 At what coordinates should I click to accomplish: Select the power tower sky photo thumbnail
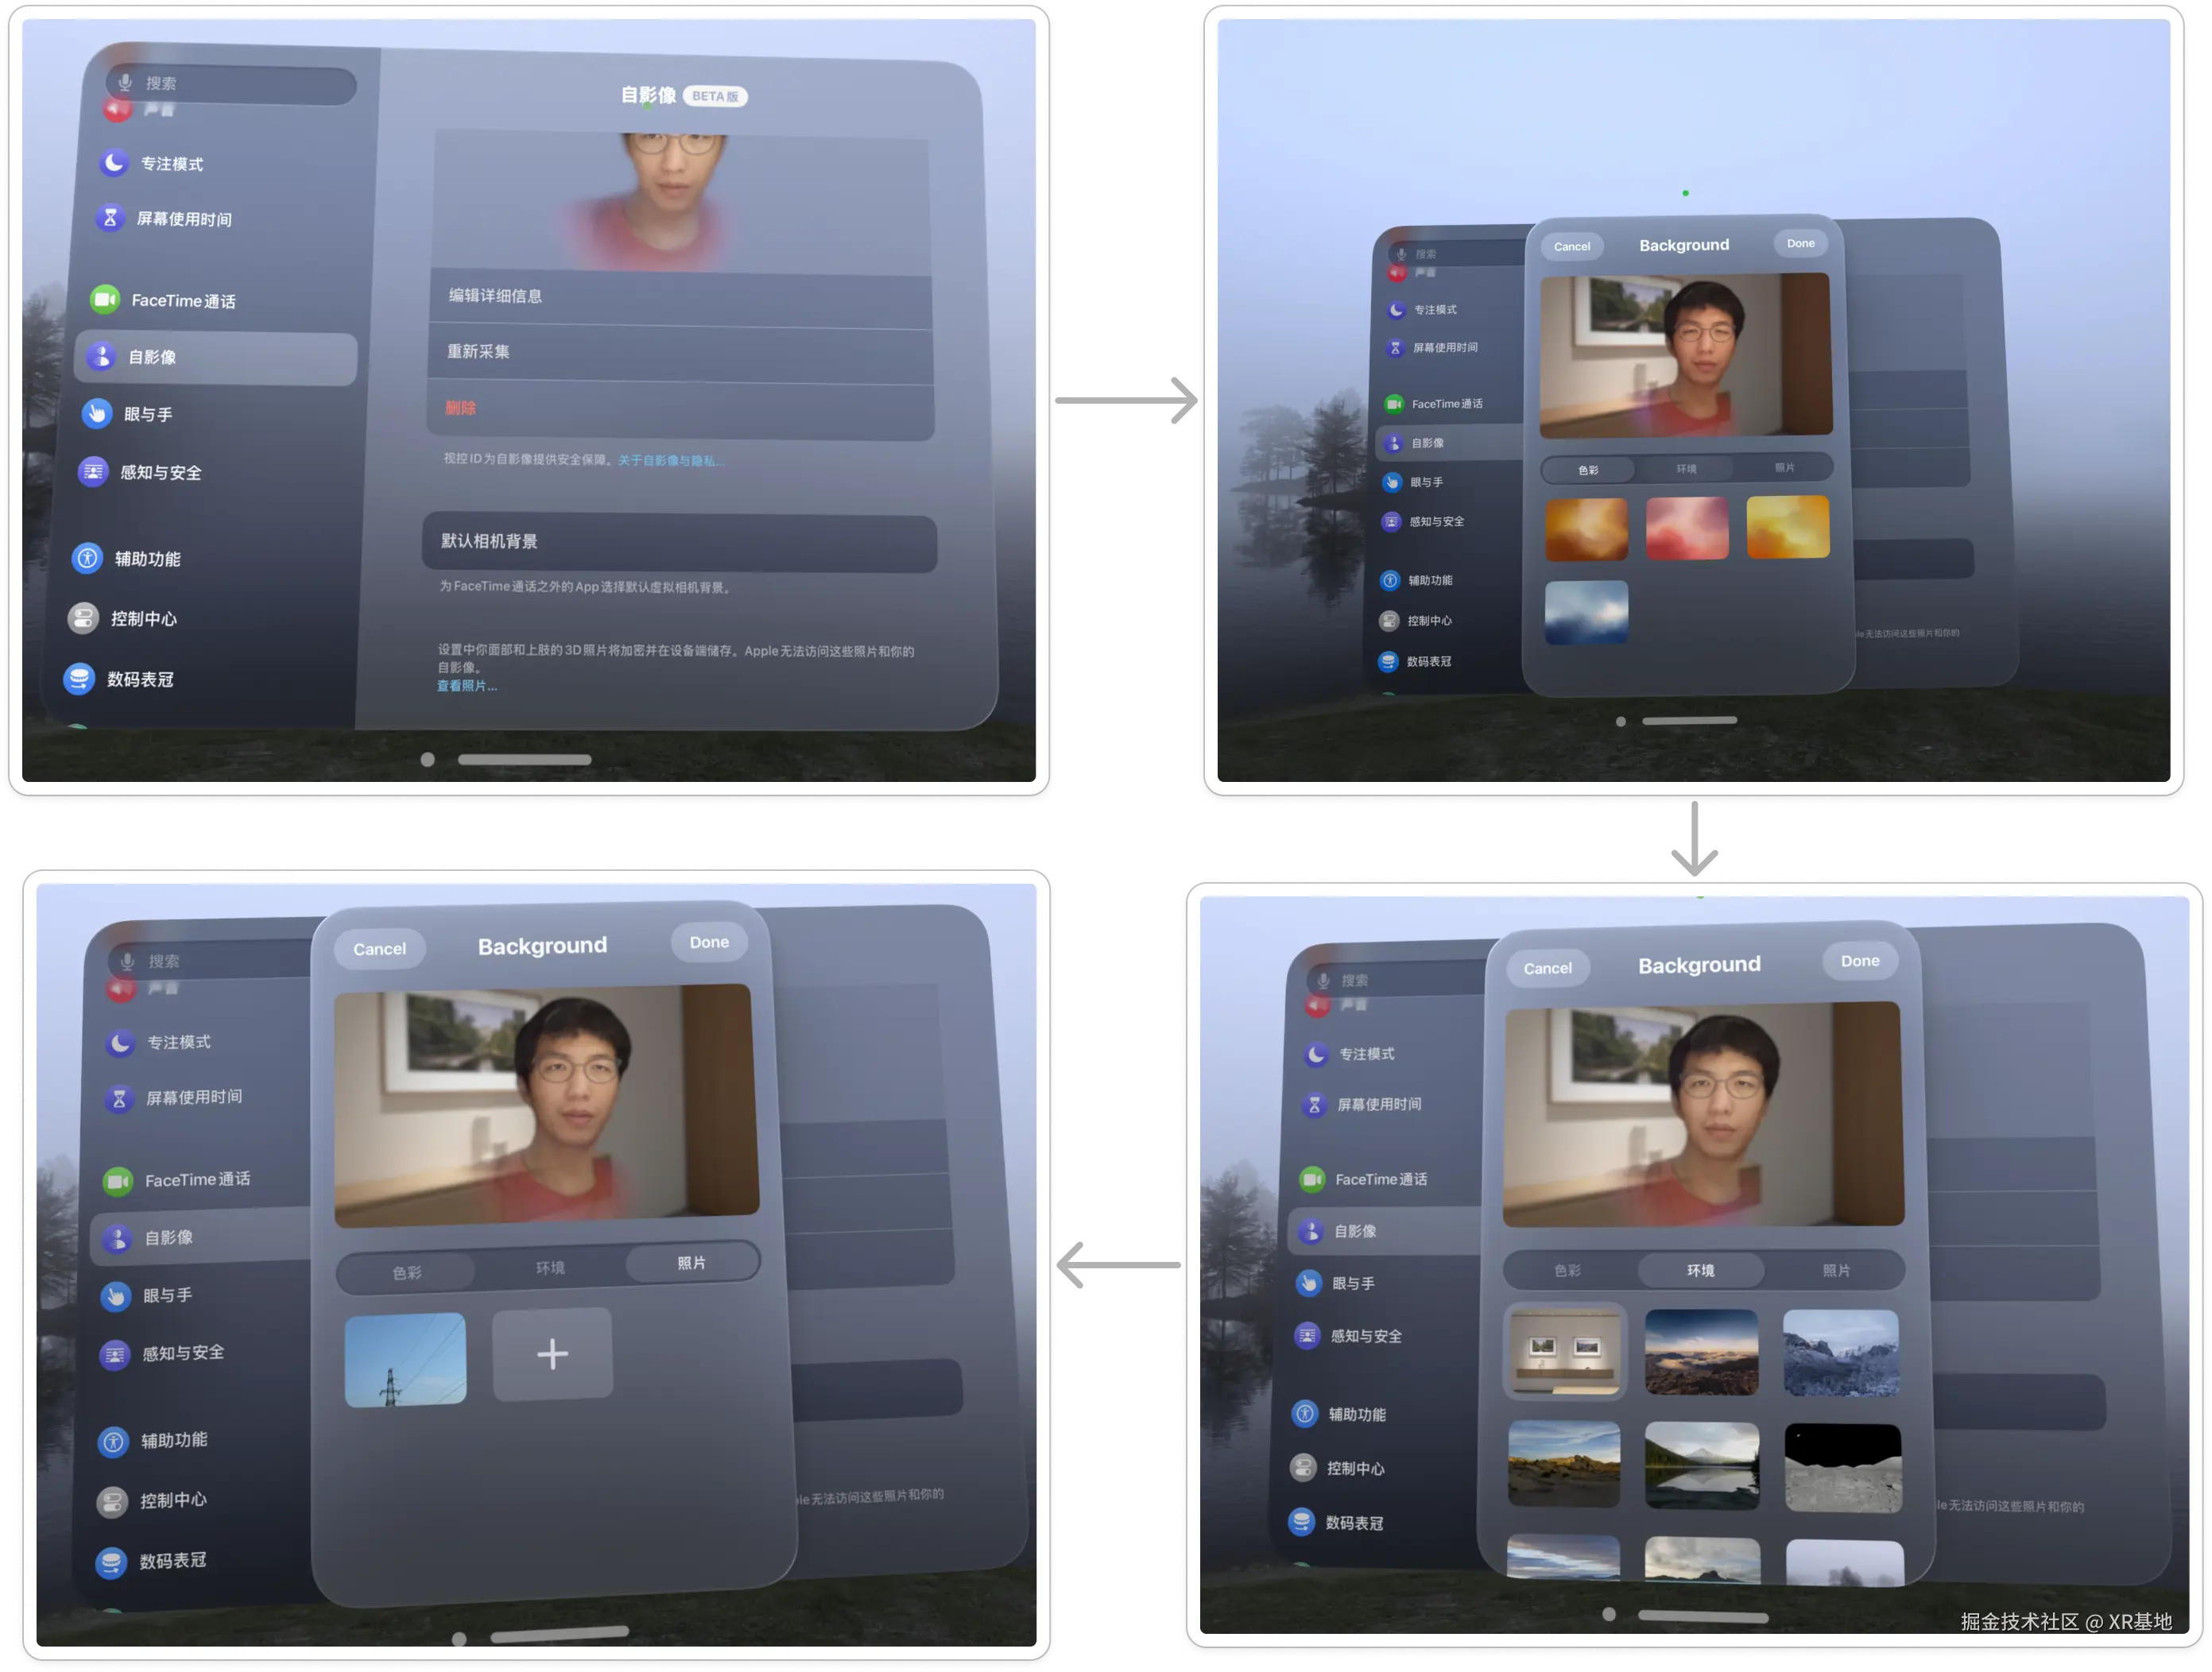[405, 1359]
